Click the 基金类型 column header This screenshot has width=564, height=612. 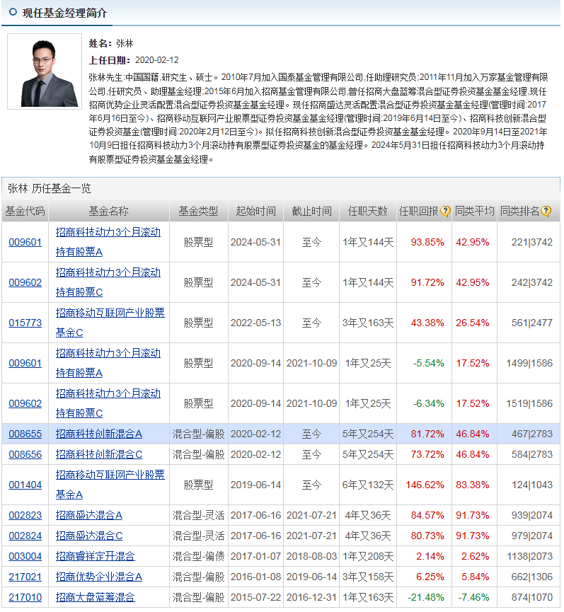199,212
